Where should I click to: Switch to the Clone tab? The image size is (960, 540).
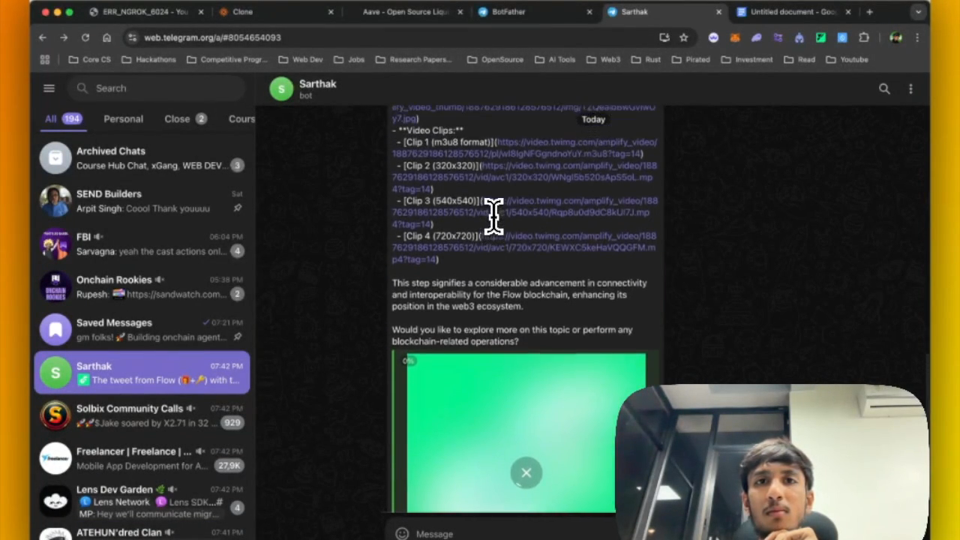[275, 12]
